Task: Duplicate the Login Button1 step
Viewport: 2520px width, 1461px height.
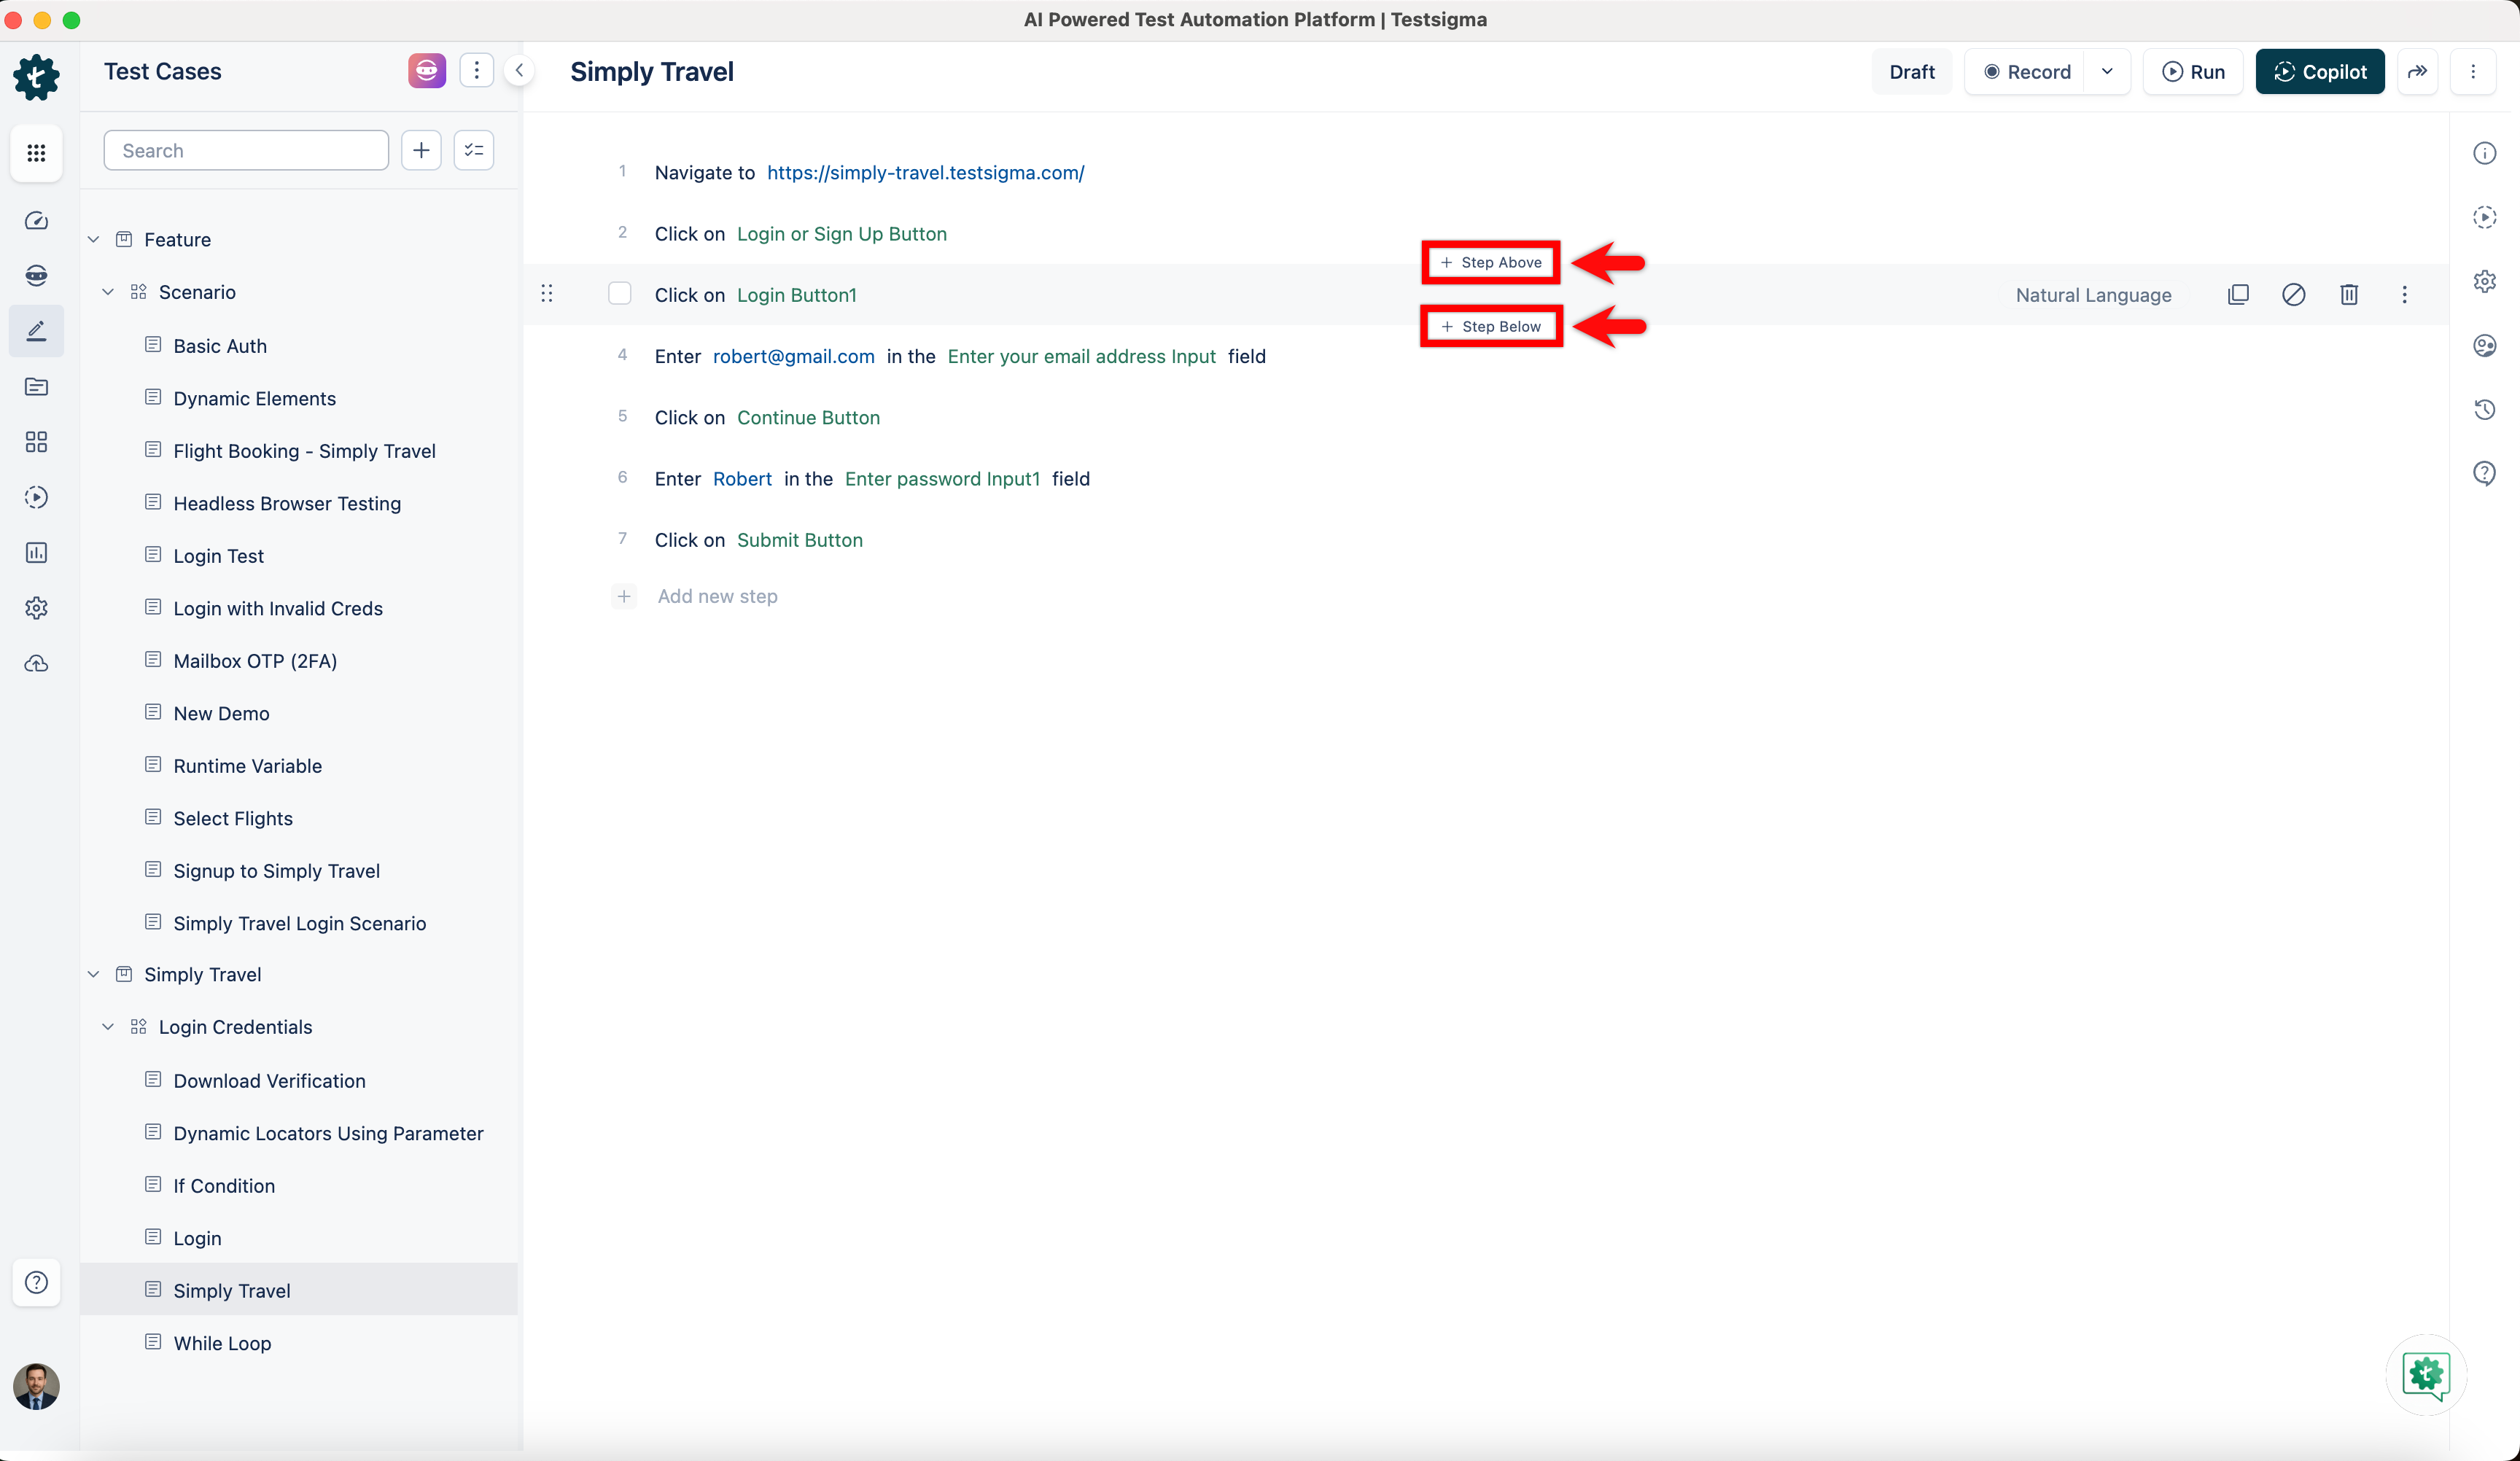Action: pyautogui.click(x=2238, y=294)
